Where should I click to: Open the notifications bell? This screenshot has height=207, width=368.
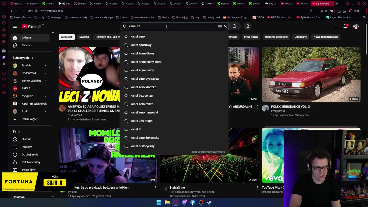pyautogui.click(x=345, y=26)
